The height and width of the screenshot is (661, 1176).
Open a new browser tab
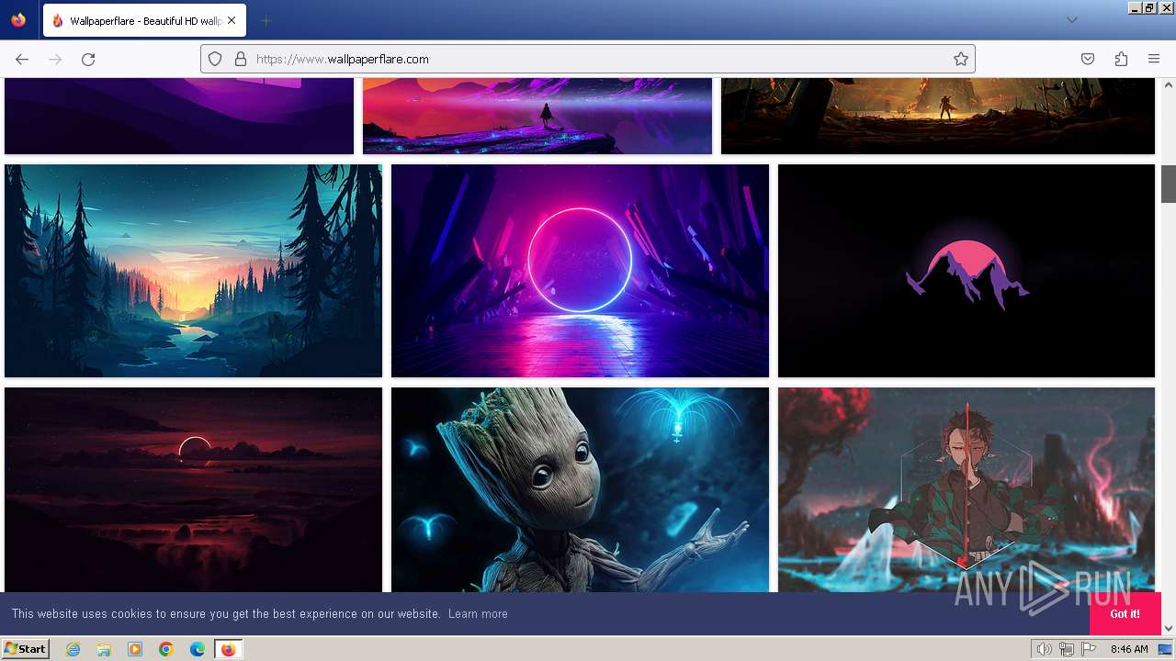point(266,20)
